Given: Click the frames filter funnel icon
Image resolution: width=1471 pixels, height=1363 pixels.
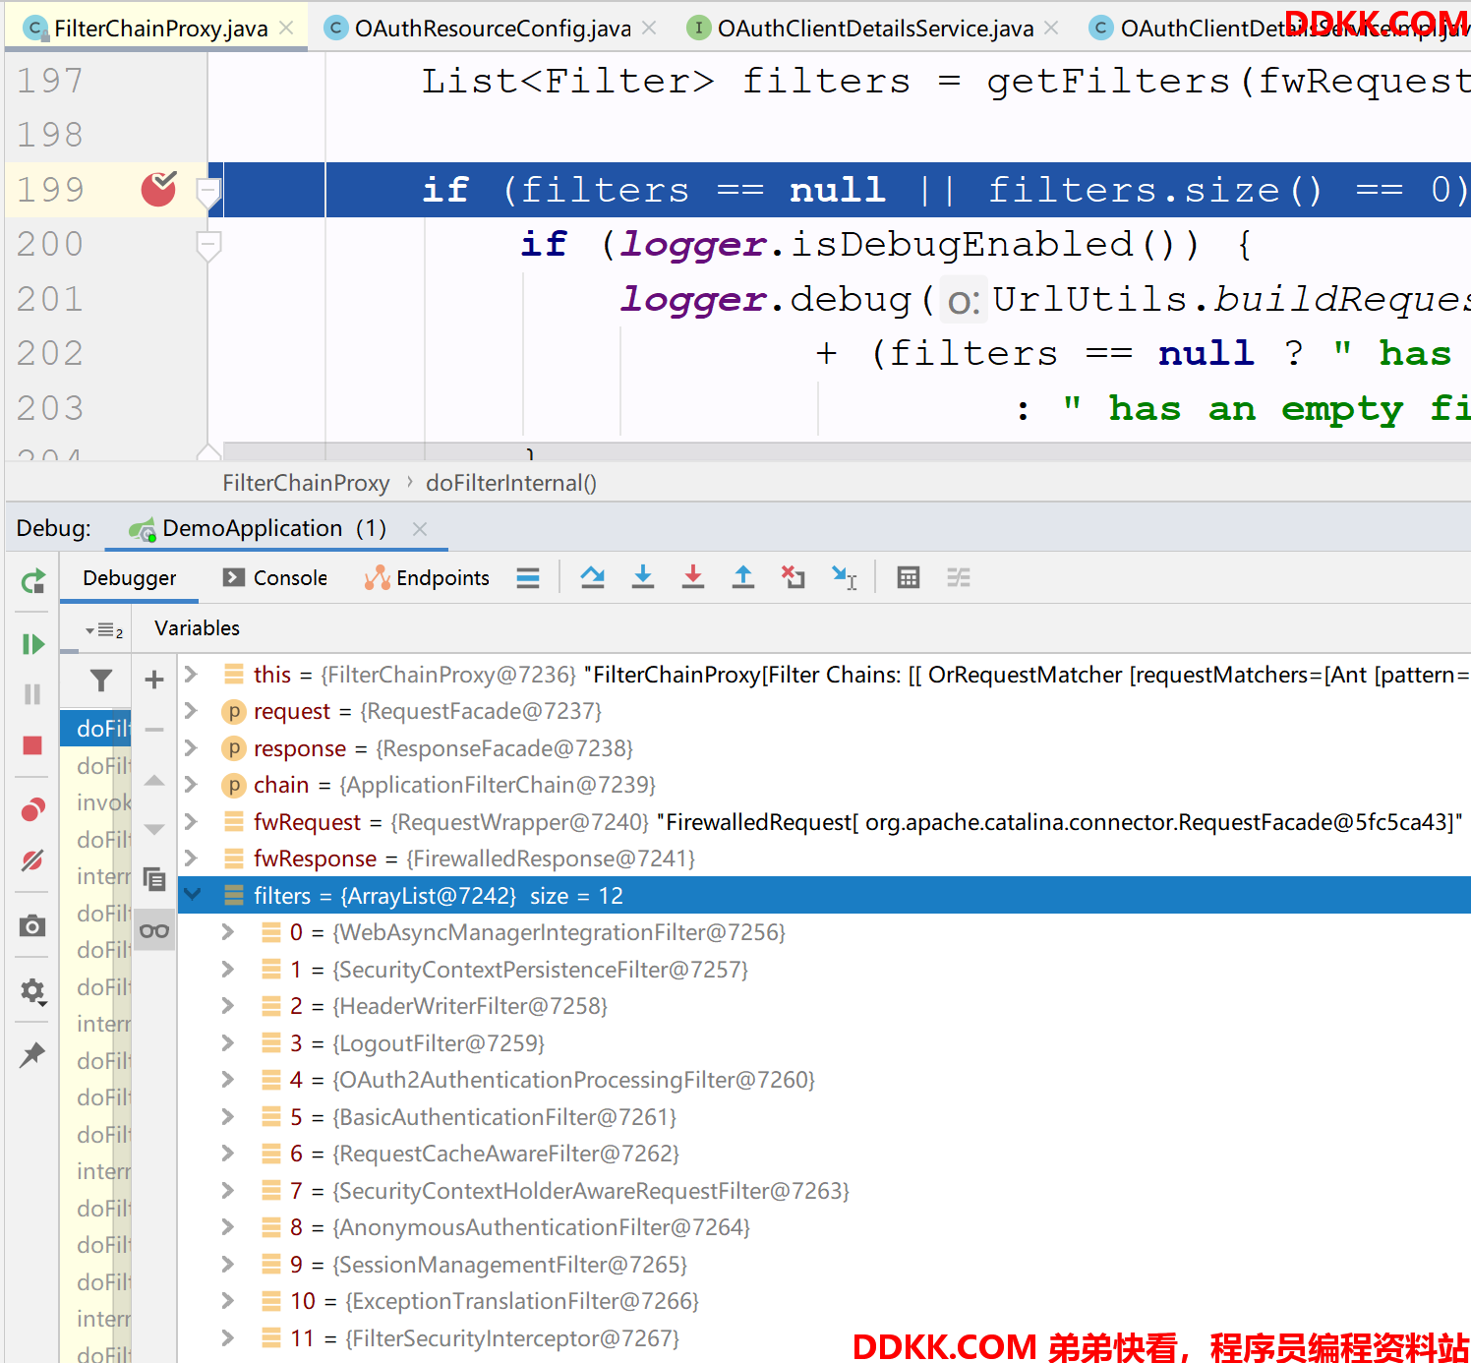Looking at the screenshot, I should (101, 680).
